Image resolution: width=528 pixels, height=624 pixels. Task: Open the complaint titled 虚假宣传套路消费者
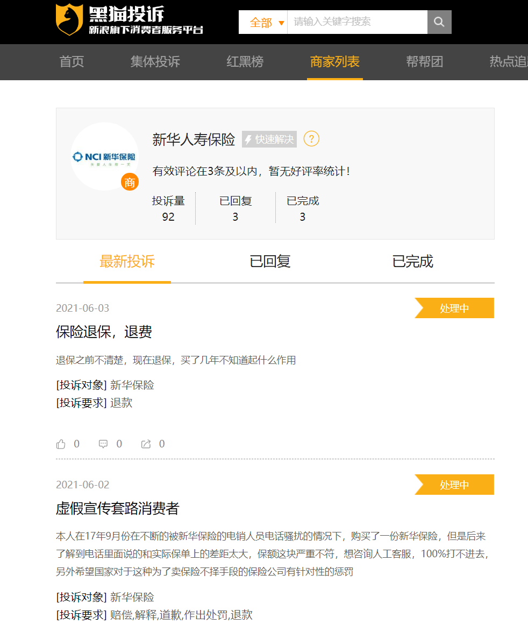pos(118,508)
